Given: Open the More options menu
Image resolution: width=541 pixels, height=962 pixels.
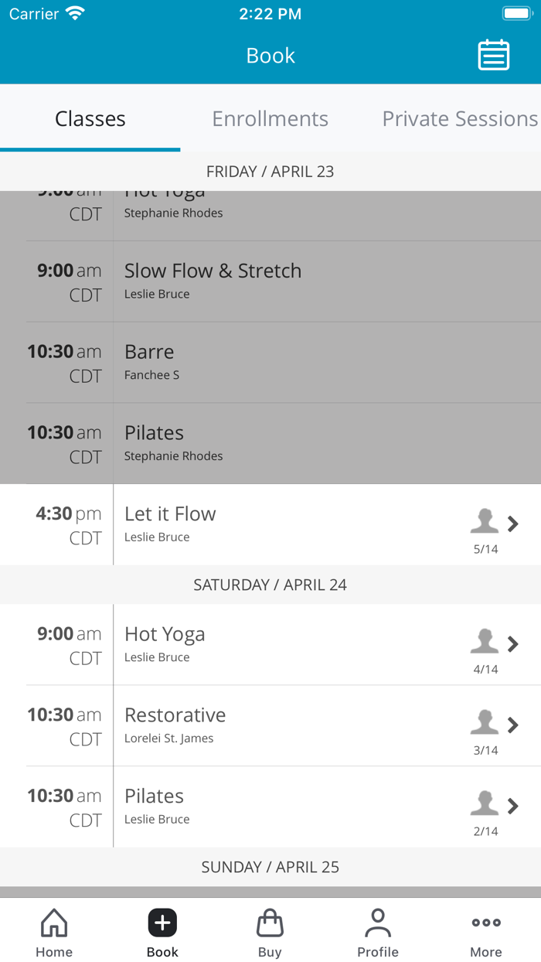Looking at the screenshot, I should point(485,922).
